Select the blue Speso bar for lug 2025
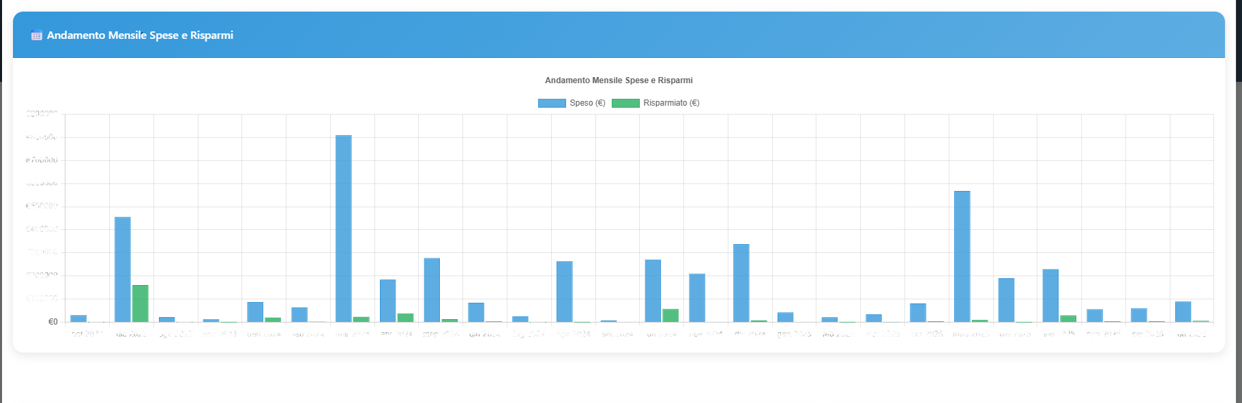 (1050, 295)
